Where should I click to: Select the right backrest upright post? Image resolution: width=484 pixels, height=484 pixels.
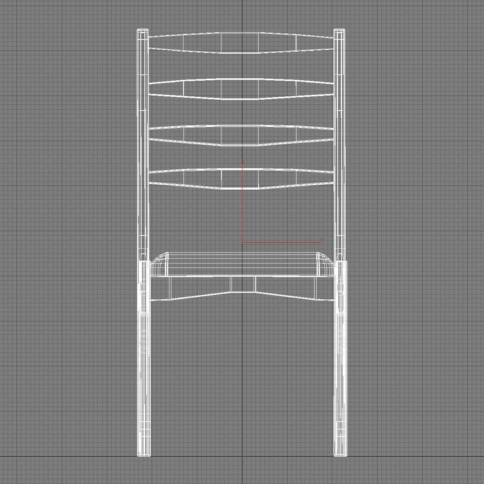pyautogui.click(x=340, y=145)
